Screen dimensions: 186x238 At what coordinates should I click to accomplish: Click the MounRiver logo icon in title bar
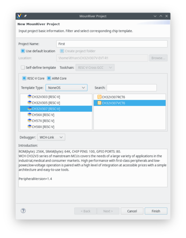(x=20, y=16)
